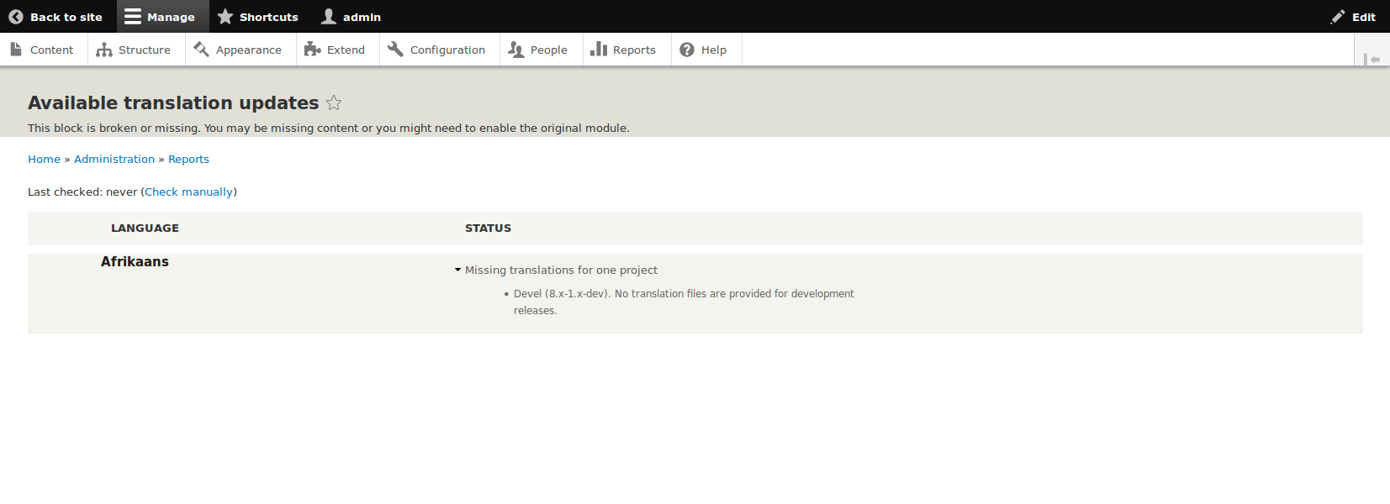Open the Reports menu item

point(625,50)
